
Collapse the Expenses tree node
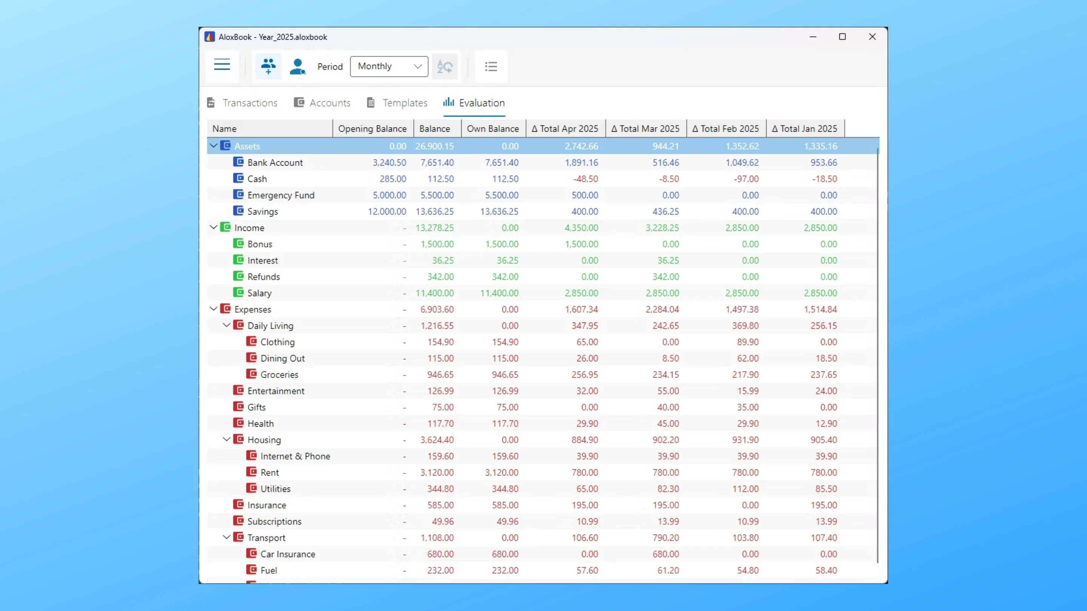(x=214, y=309)
